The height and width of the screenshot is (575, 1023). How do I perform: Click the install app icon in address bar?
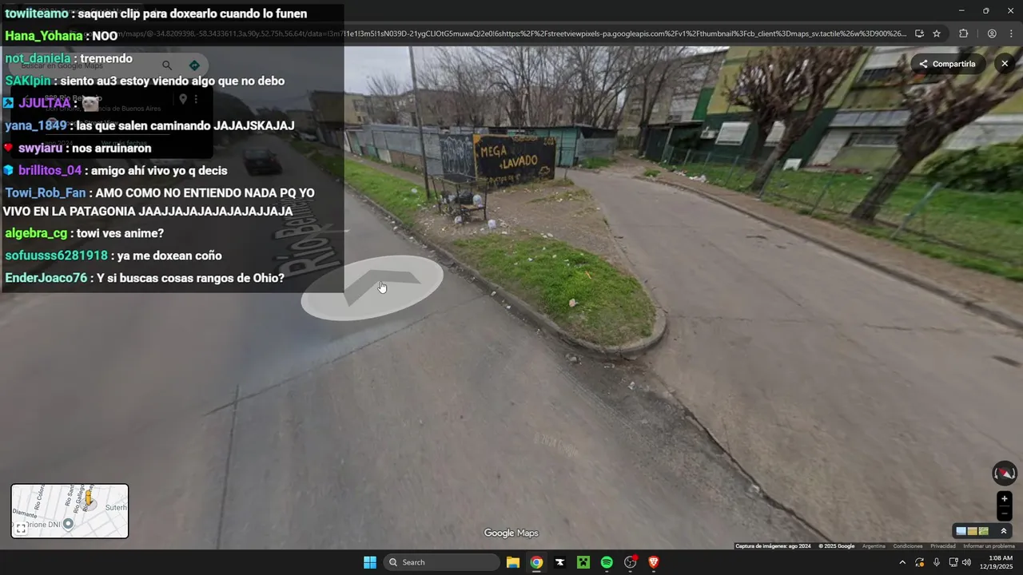pyautogui.click(x=919, y=34)
